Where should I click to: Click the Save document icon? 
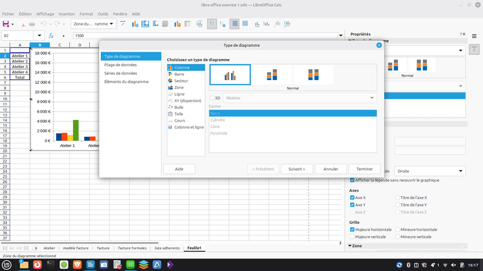click(x=5, y=24)
